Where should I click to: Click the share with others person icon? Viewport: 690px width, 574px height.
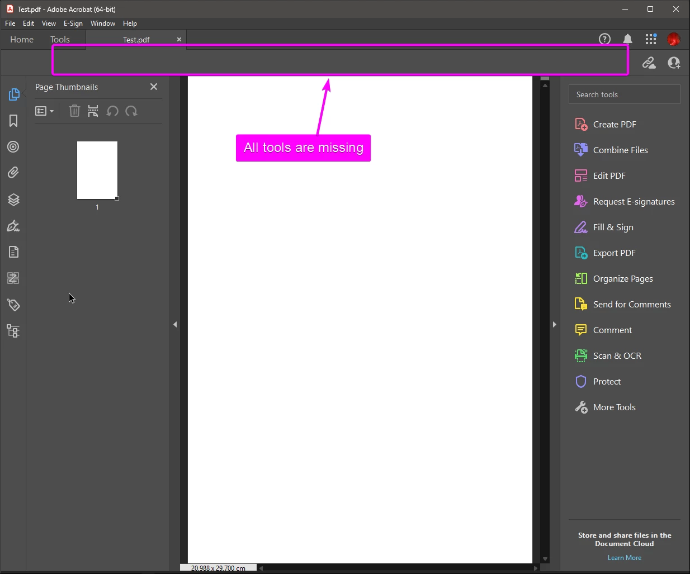674,63
